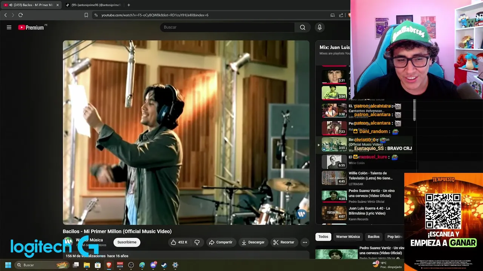Open weather widget showing 18°C in the taskbar

388,265
